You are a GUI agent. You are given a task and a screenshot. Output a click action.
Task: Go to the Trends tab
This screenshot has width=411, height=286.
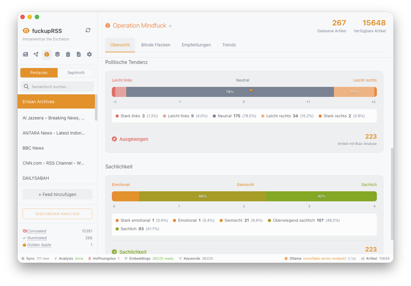[229, 45]
